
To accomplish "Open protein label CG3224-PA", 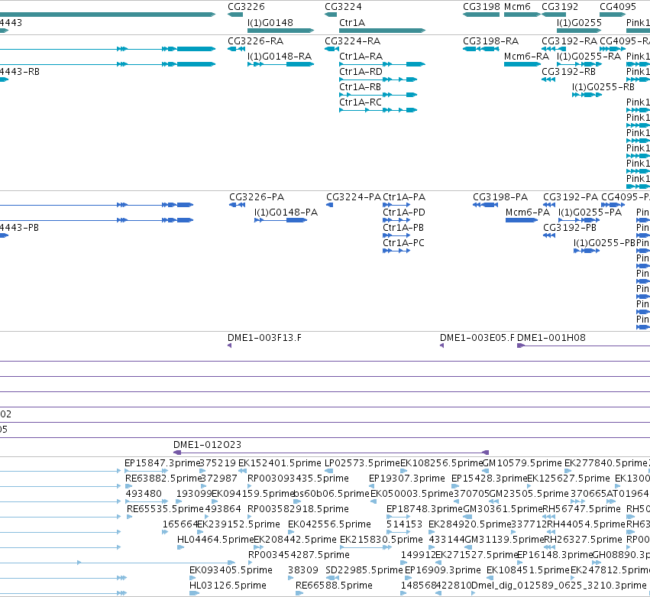I will pos(354,197).
